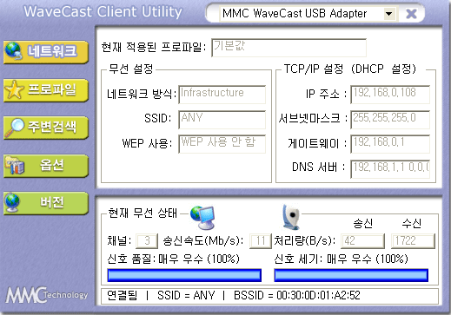The image size is (451, 315).
Task: Click the 서브넷마스크 label
Action: click(x=313, y=118)
